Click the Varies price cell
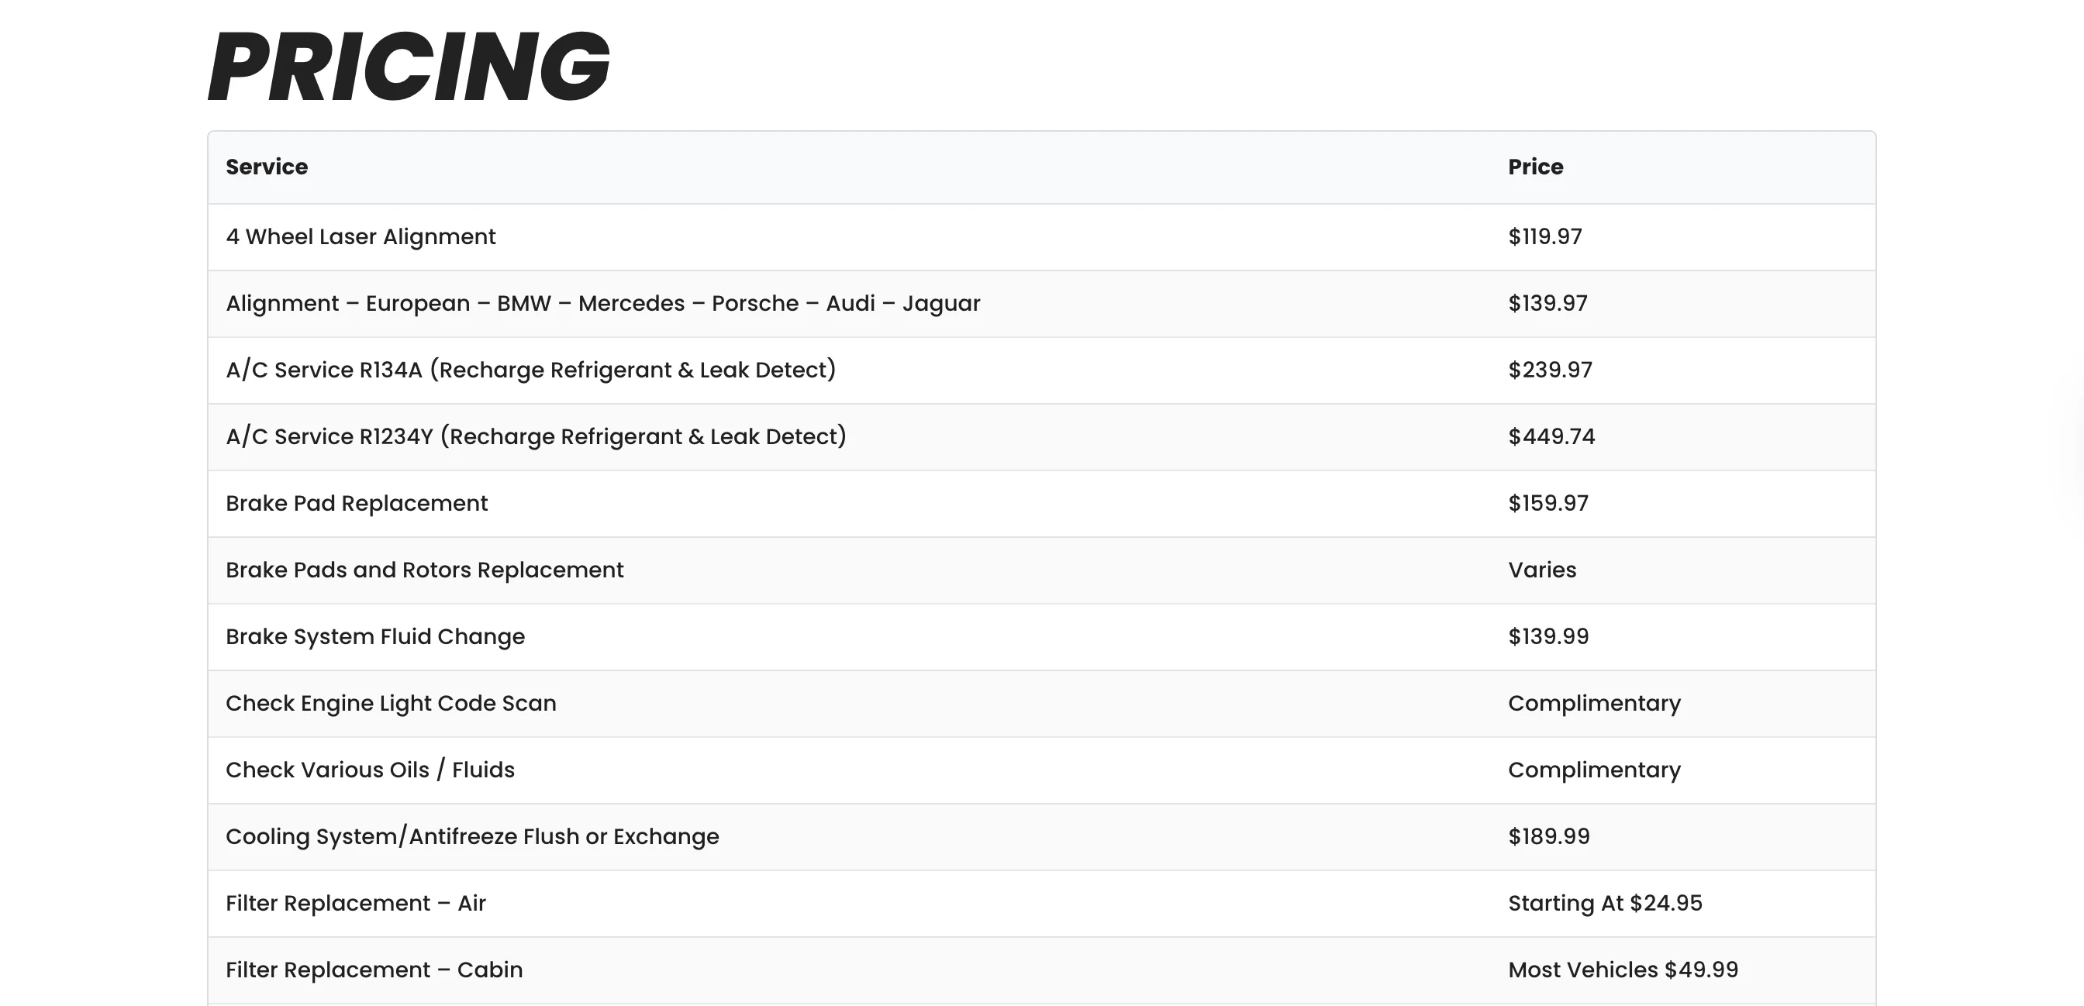Viewport: 2084px width, 1006px height. click(1542, 570)
